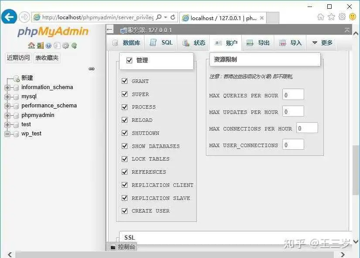This screenshot has width=360, height=258.
Task: Click the console icon at bottom
Action: point(113,247)
